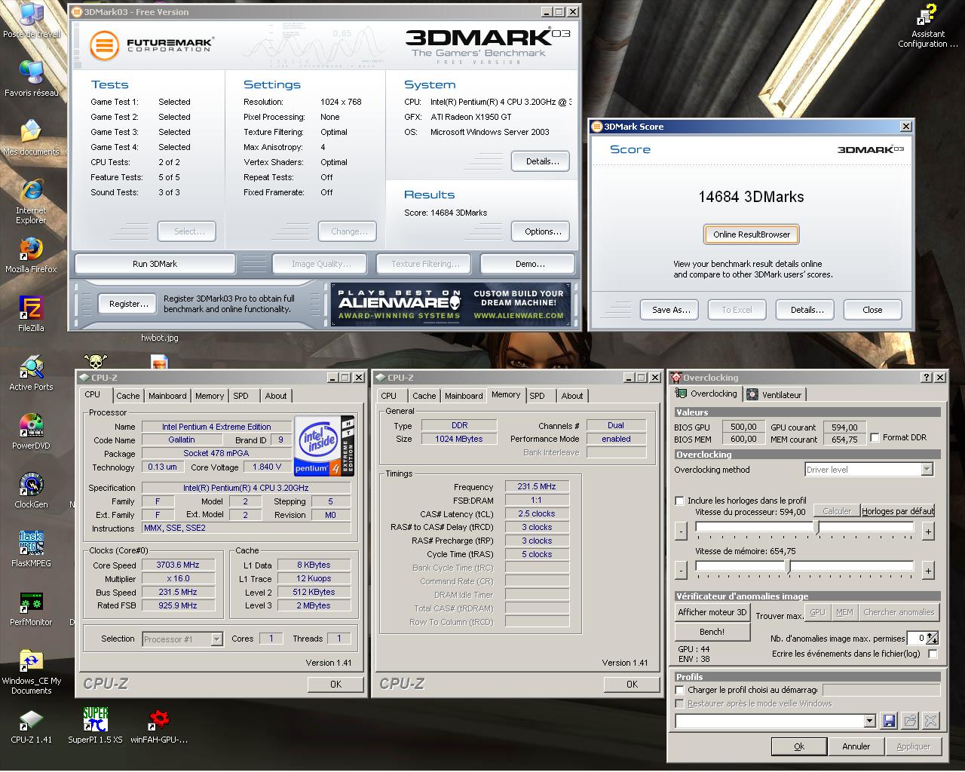Launch FlasKMPEG desktop shortcut
Viewport: 965px width, 772px height.
pos(31,543)
